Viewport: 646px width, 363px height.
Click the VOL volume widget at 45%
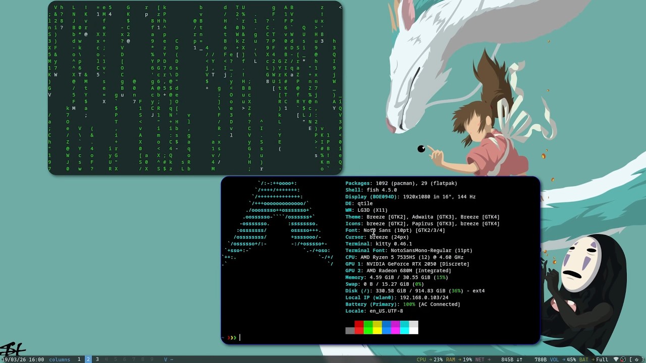[x=563, y=359]
